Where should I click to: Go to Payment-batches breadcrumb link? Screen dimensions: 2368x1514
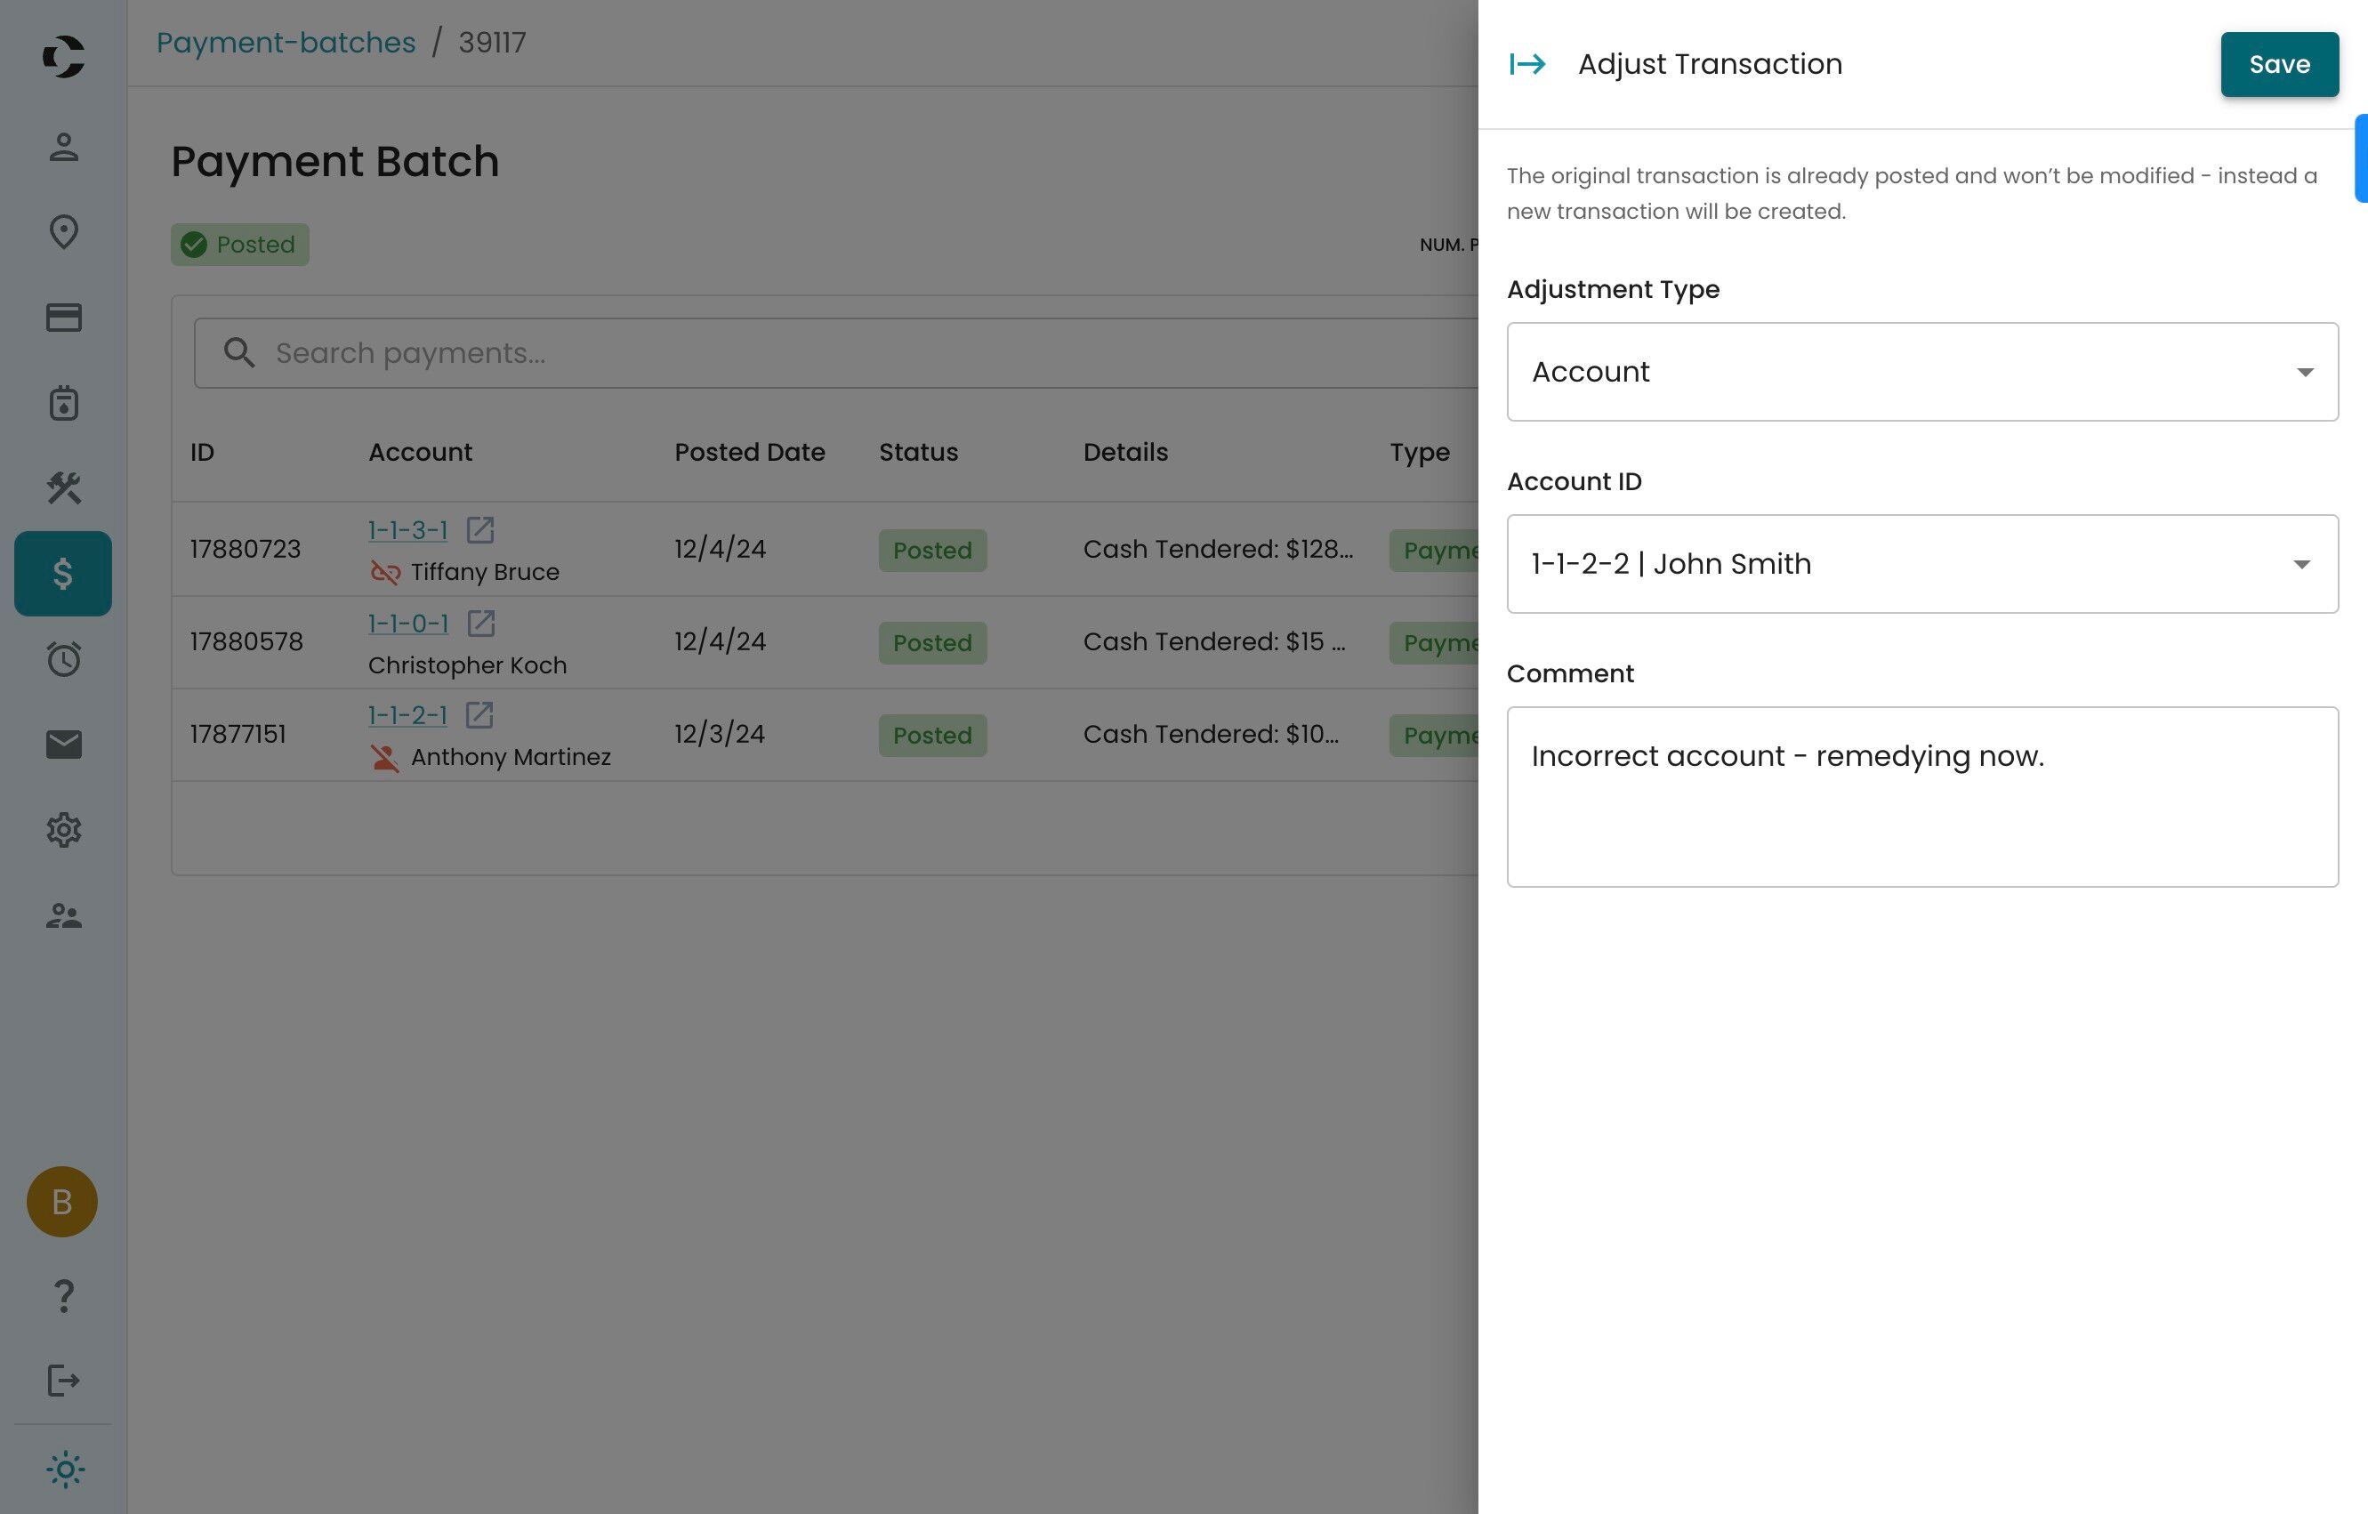286,43
